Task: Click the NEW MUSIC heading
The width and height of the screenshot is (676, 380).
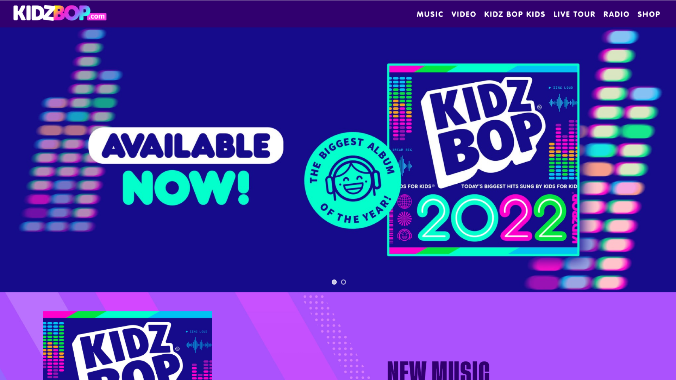Action: click(438, 370)
